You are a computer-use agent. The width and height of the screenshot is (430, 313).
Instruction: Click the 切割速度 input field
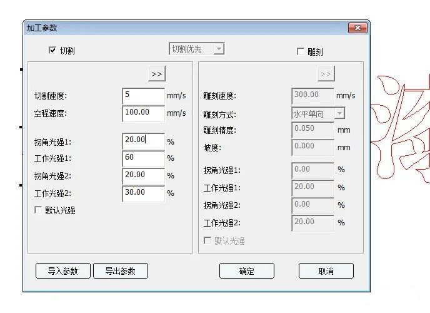143,95
